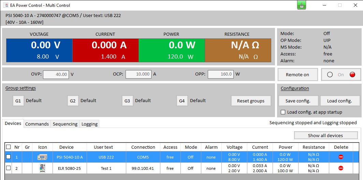
Task: Select the red output indicator radio
Action: point(352,75)
